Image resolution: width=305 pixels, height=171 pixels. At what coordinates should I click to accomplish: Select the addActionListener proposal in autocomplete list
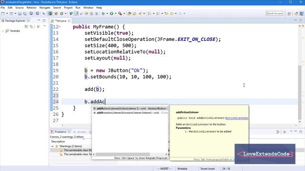coord(130,108)
